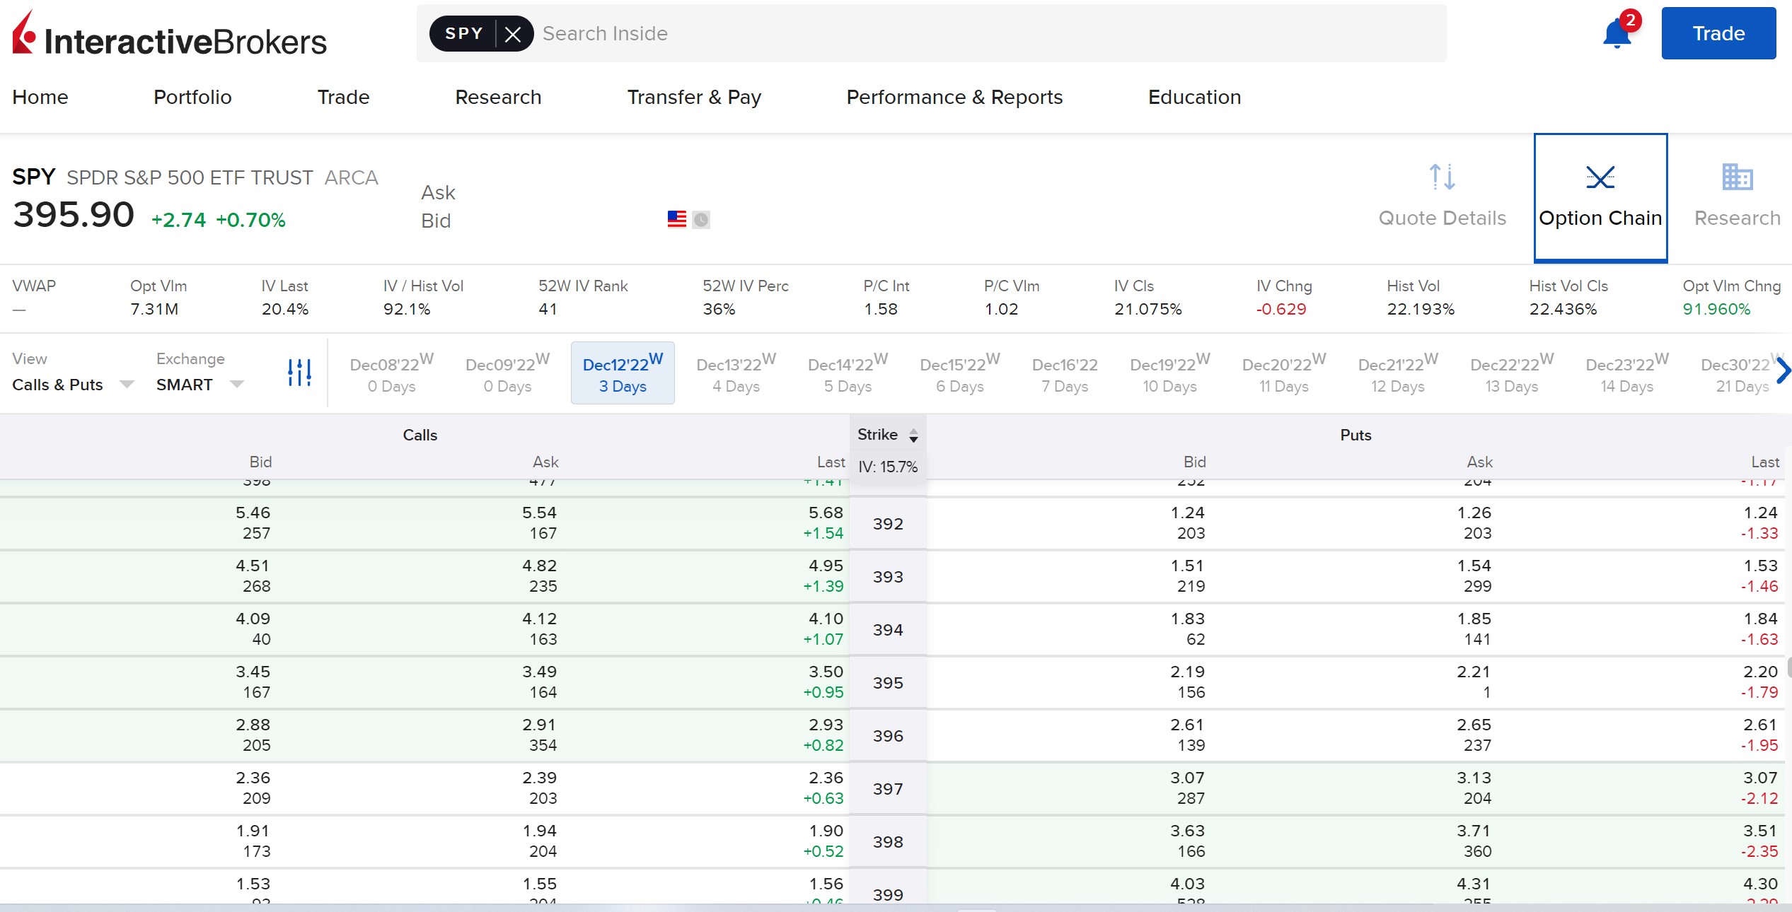Open option chain column settings sliders
1792x912 pixels.
[x=299, y=373]
